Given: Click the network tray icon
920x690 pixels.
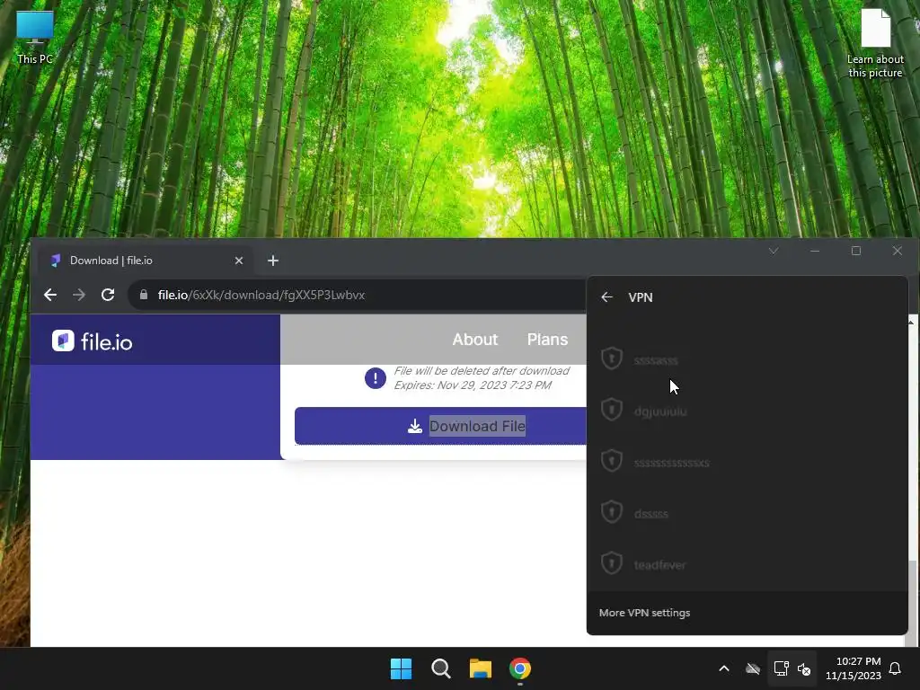Looking at the screenshot, I should (781, 668).
